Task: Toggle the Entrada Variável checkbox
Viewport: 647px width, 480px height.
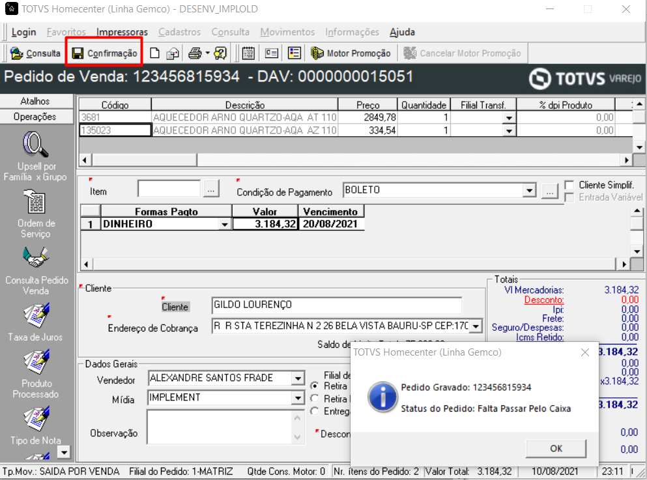Action: tap(569, 197)
